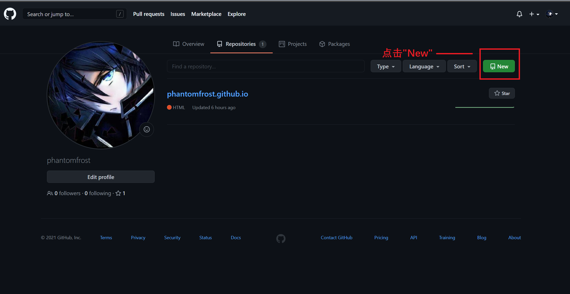Click the footer GitHub mark icon
Viewport: 570px width, 294px height.
click(x=281, y=239)
